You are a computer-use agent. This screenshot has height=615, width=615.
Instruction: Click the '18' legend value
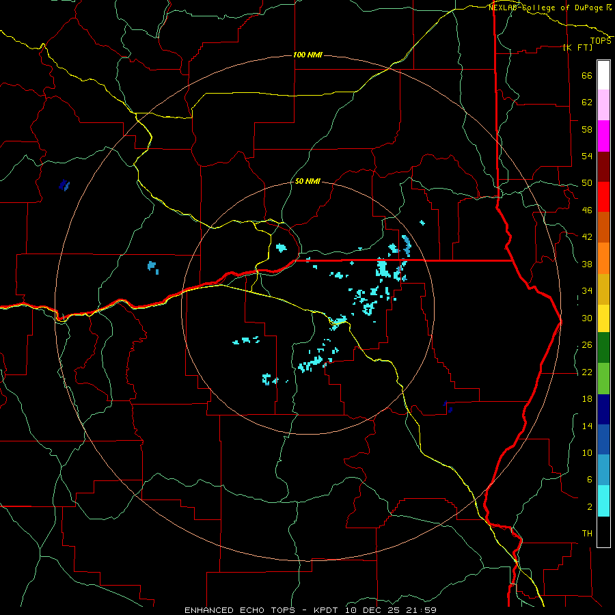point(587,399)
